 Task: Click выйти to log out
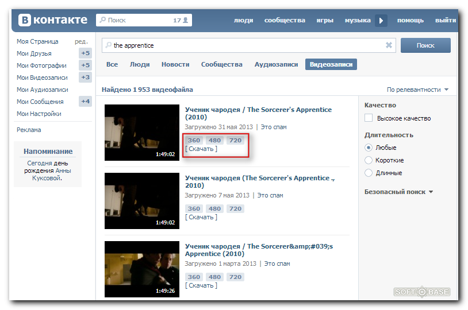(x=446, y=20)
